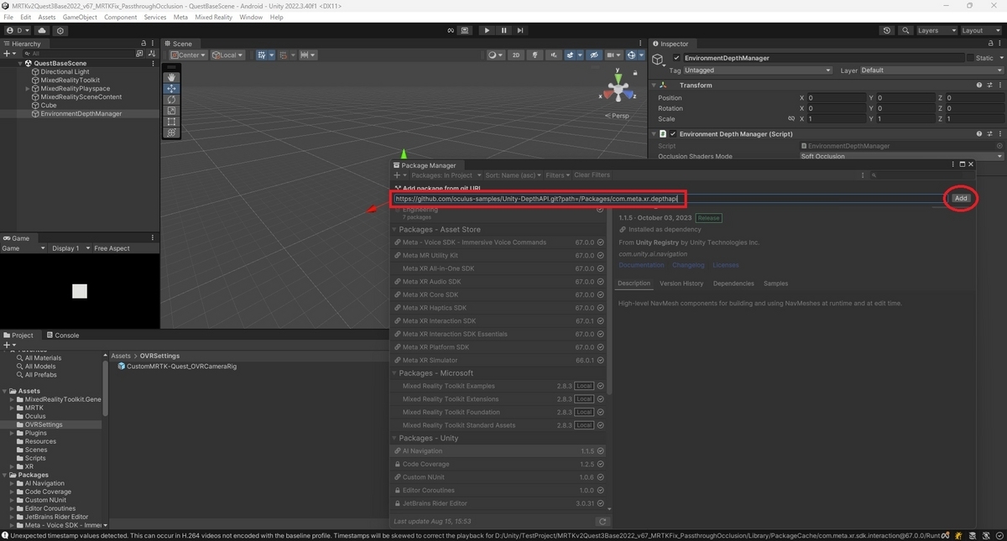Click the Add button for the git package
The width and height of the screenshot is (1007, 541).
pos(960,199)
